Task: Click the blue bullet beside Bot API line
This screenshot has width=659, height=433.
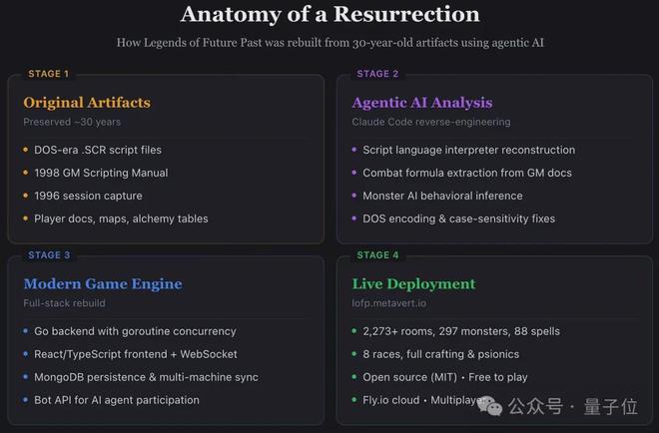Action: [x=25, y=400]
